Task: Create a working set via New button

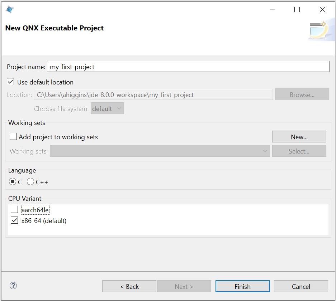Action: pos(299,136)
